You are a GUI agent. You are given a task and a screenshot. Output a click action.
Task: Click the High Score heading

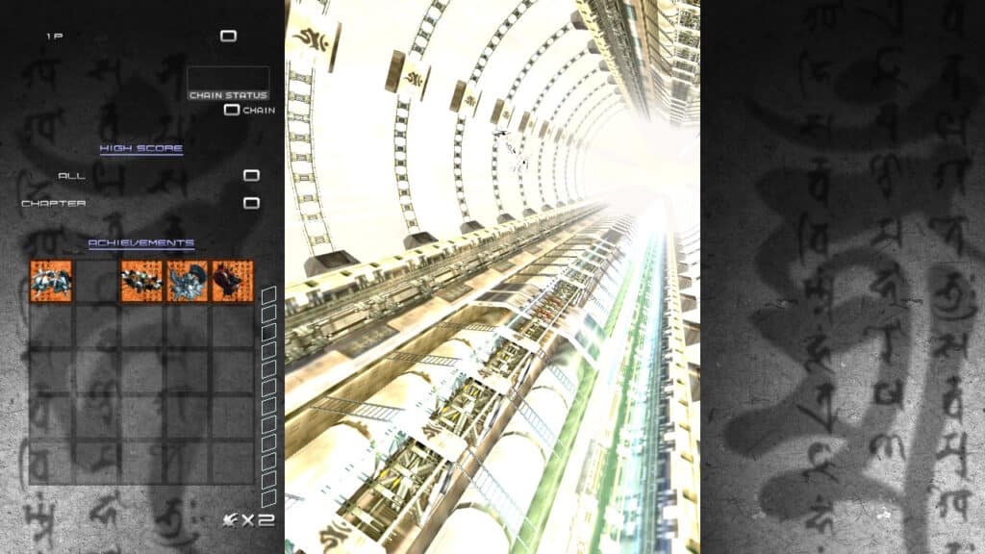(141, 149)
